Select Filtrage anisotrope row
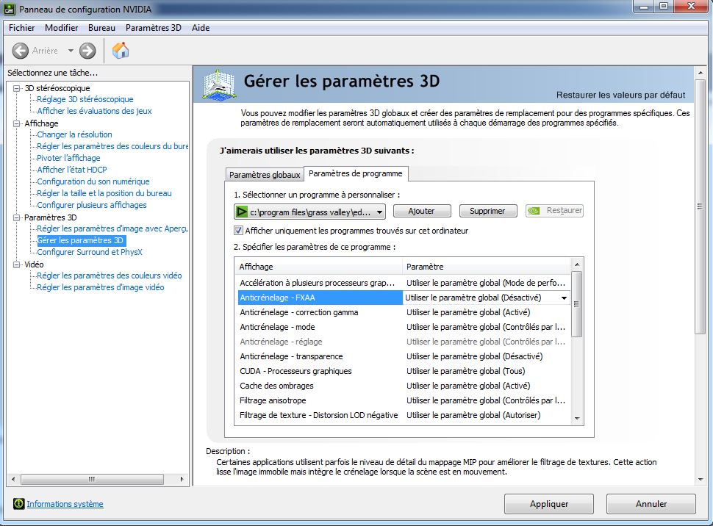Viewport: 713px width, 526px height. [403, 400]
